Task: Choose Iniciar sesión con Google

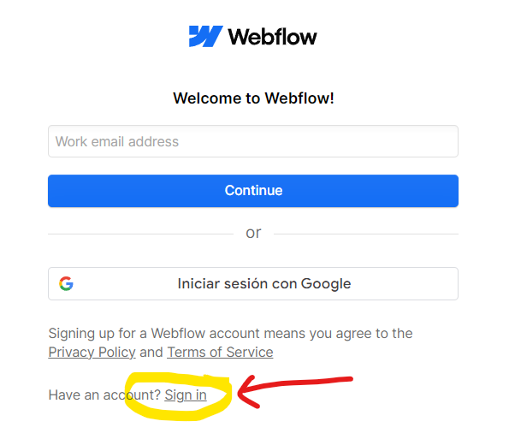Action: 253,283
